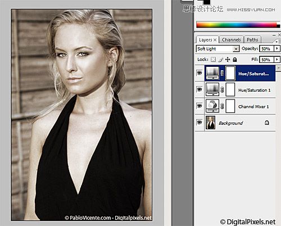The width and height of the screenshot is (281, 226).
Task: Switch to the Channels tab
Action: pos(232,40)
